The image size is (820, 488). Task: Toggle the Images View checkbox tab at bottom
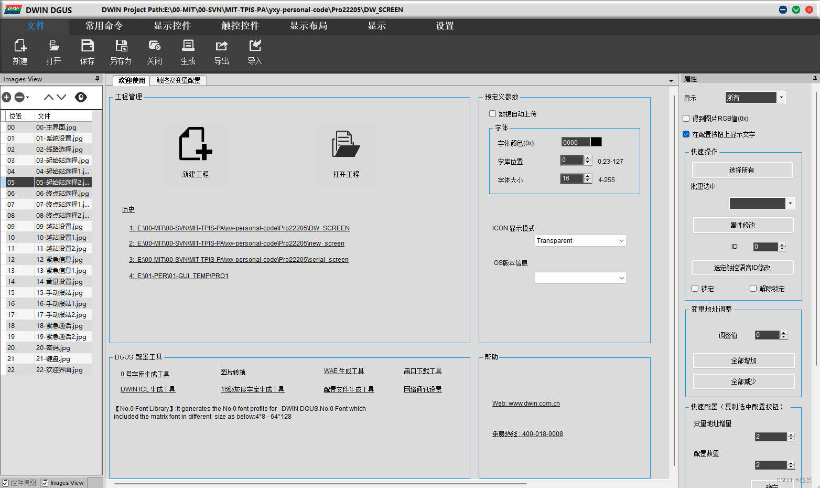pyautogui.click(x=63, y=483)
